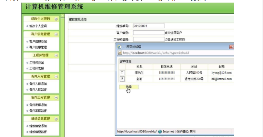Open 备件出库添加 page
263x137 pixels.
(38, 105)
